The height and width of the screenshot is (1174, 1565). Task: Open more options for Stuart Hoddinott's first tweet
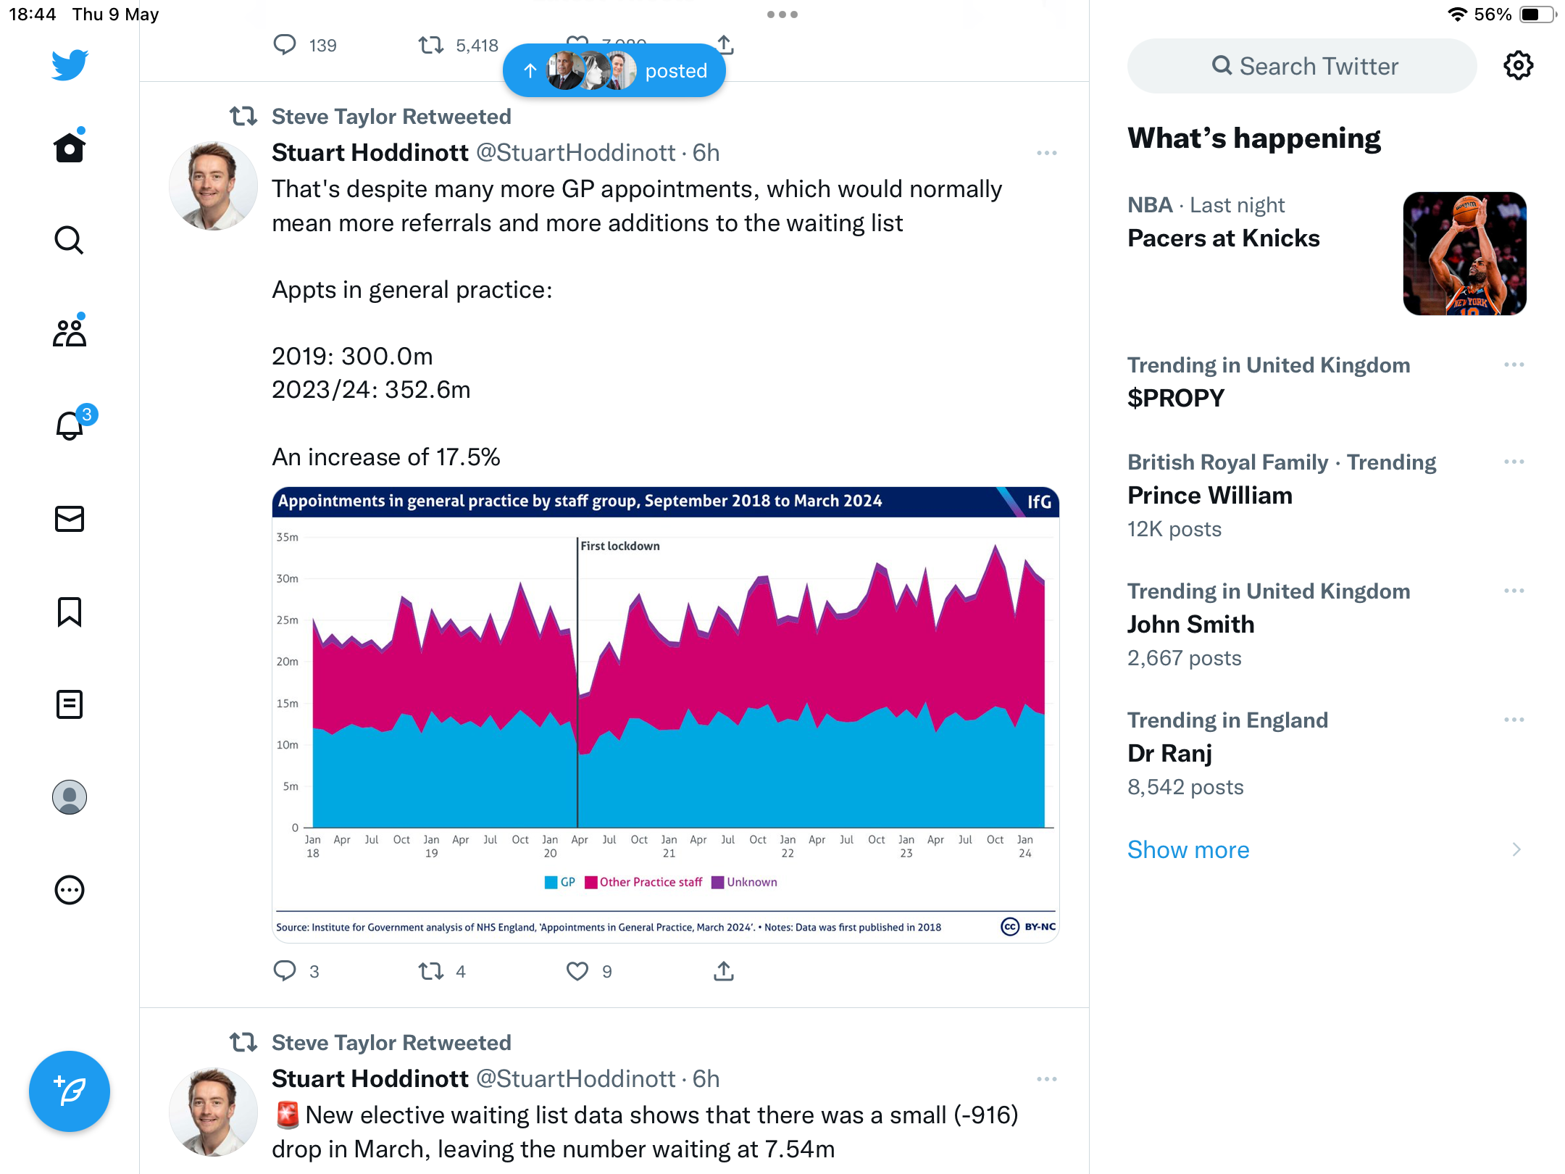(1047, 153)
